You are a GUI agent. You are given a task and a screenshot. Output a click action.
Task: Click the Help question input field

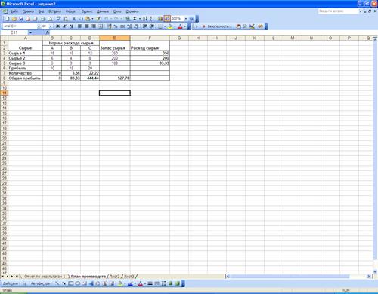pyautogui.click(x=338, y=11)
